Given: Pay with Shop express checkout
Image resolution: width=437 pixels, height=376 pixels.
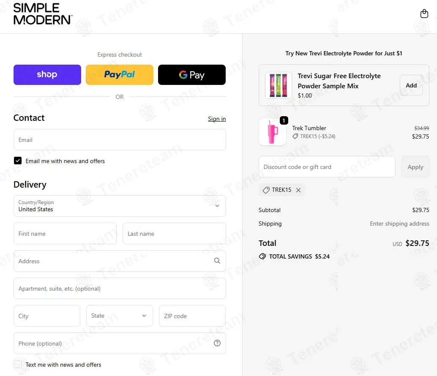Looking at the screenshot, I should (x=47, y=75).
